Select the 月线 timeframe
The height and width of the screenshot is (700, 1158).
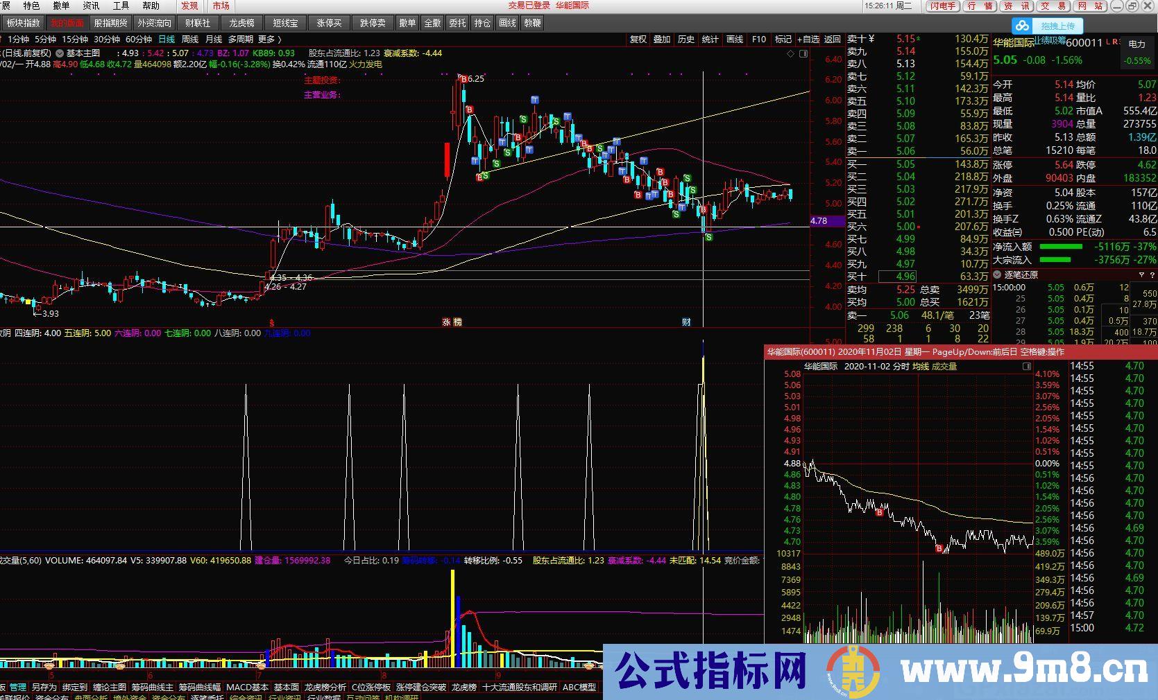(214, 40)
